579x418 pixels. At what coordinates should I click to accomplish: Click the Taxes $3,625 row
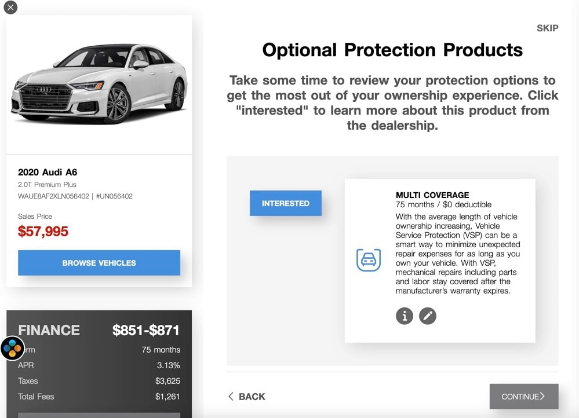(99, 381)
